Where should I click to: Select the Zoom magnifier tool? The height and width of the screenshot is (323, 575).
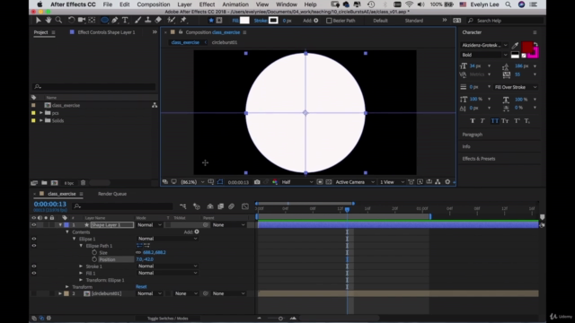point(58,21)
